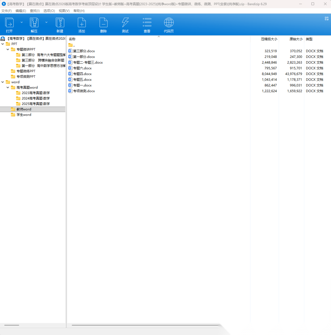
Task: Sort by 名称 column header
Action: [72, 39]
